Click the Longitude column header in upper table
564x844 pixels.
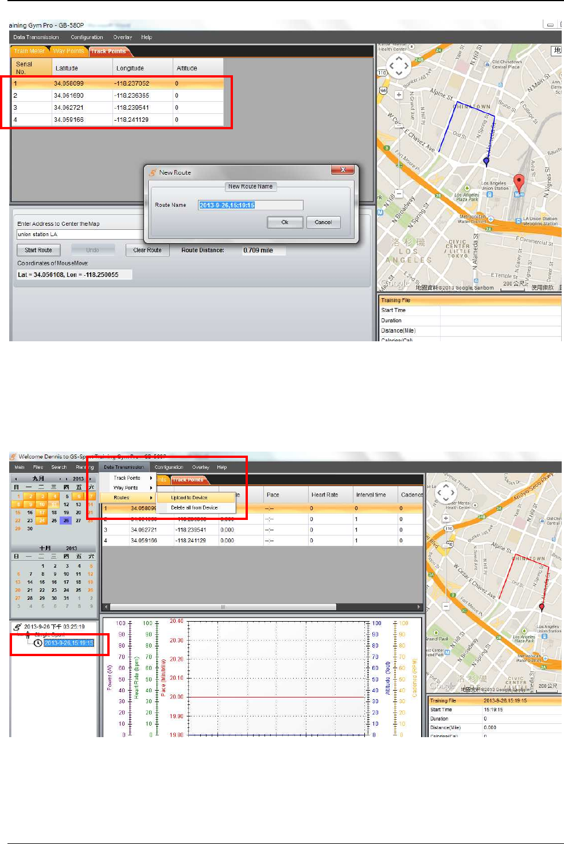coord(143,68)
